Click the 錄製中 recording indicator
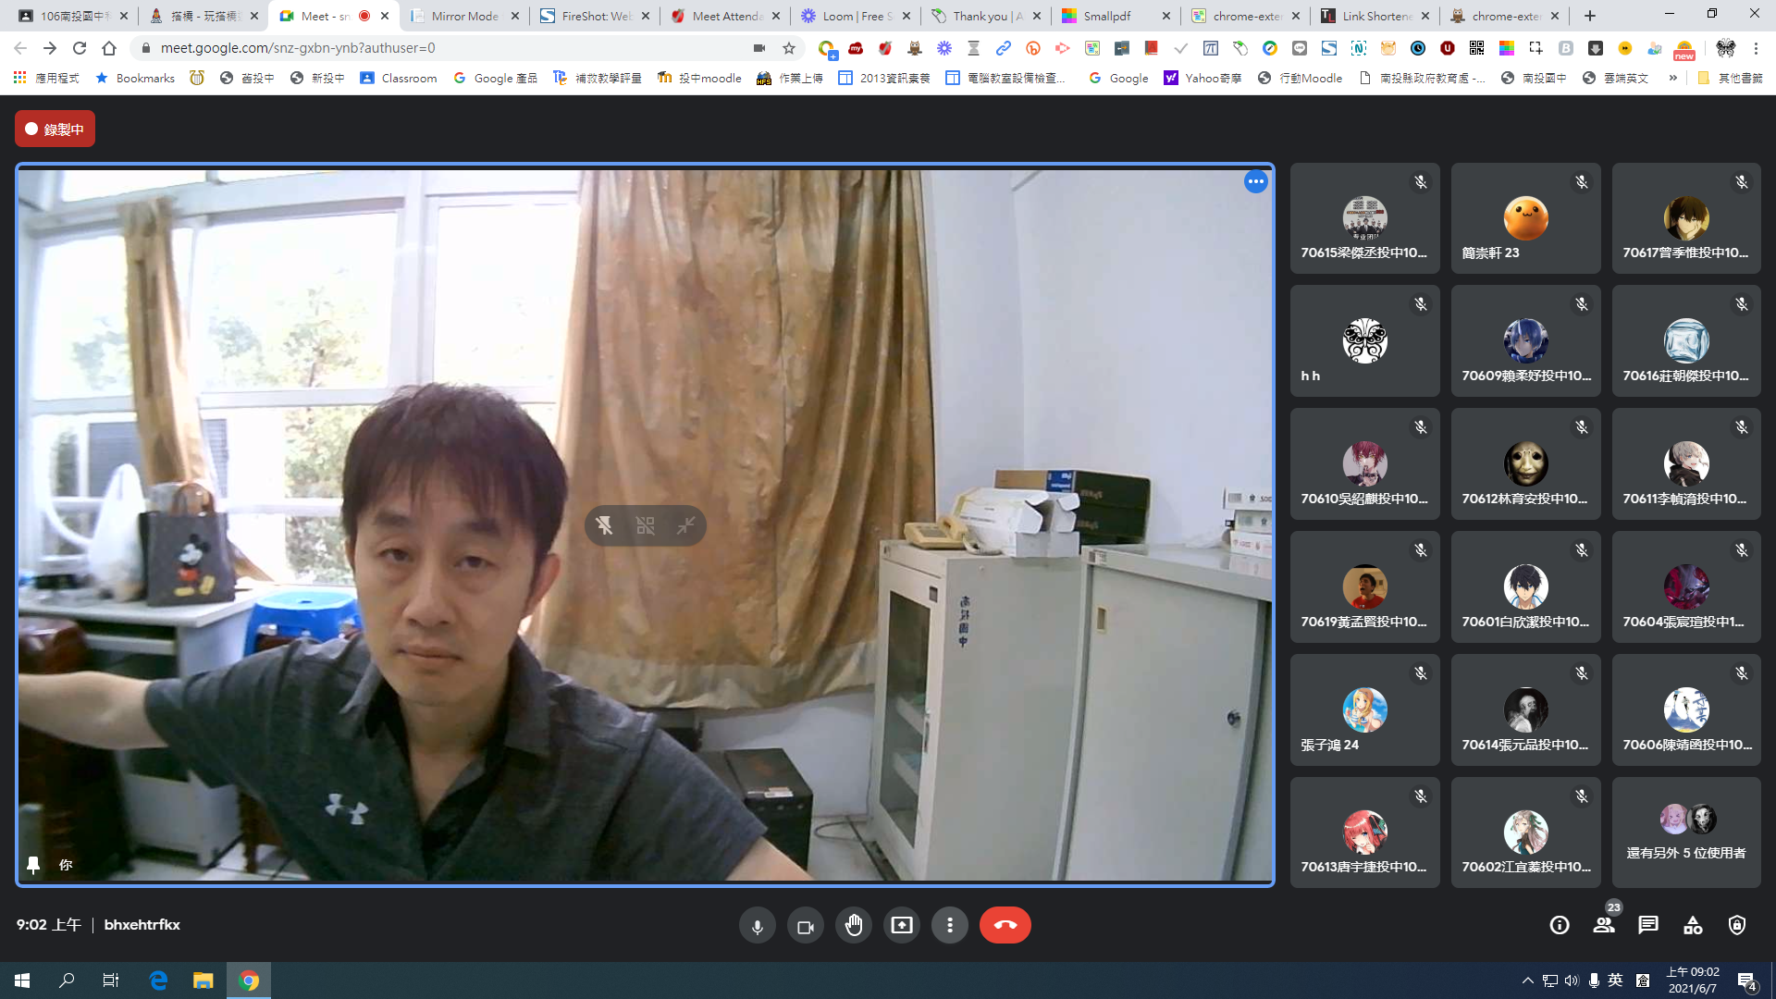Screen dimensions: 1776x999 (x=55, y=129)
